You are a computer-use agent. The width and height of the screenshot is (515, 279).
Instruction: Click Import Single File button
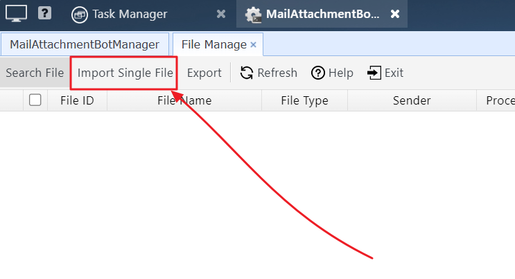pos(125,73)
